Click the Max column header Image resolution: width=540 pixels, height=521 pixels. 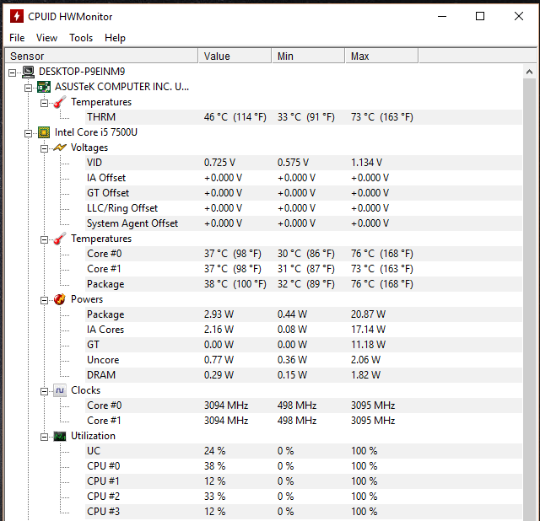381,56
